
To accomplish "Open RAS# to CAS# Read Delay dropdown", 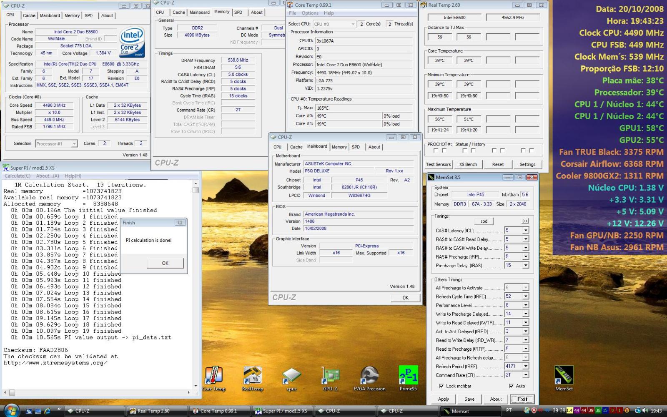I will tap(526, 239).
